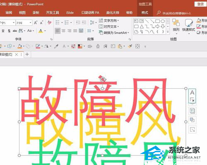
Task: Open 快速样式 quick styles gallery
Action: pyautogui.click(x=188, y=26)
